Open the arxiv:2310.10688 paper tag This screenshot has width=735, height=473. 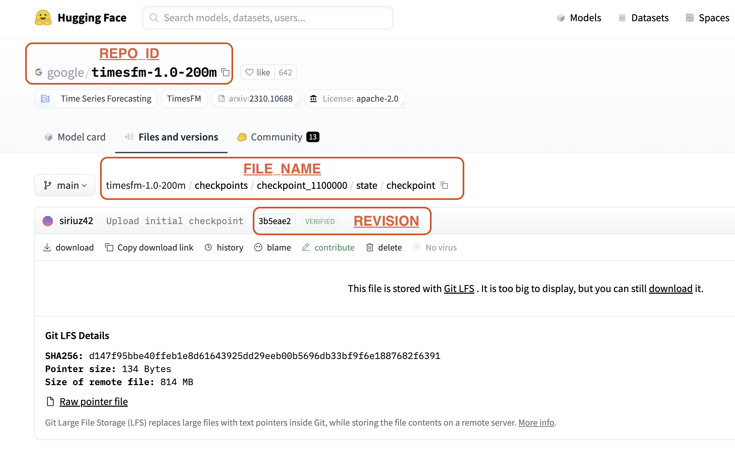click(x=255, y=98)
